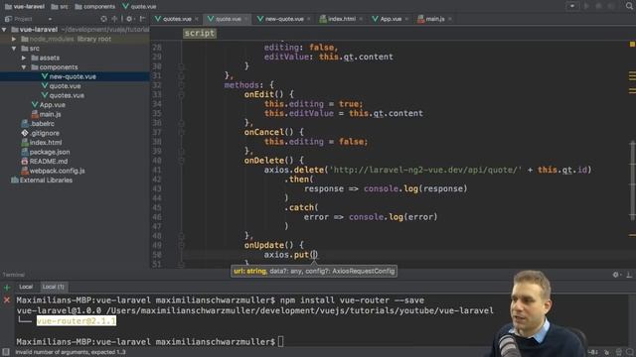Screen dimensions: 636x357
Task: Add a new terminal session with the plus icon
Action: [x=7, y=288]
